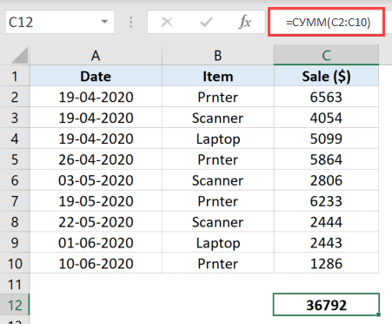Select date cell 19-05-2020
The height and width of the screenshot is (324, 392).
96,201
